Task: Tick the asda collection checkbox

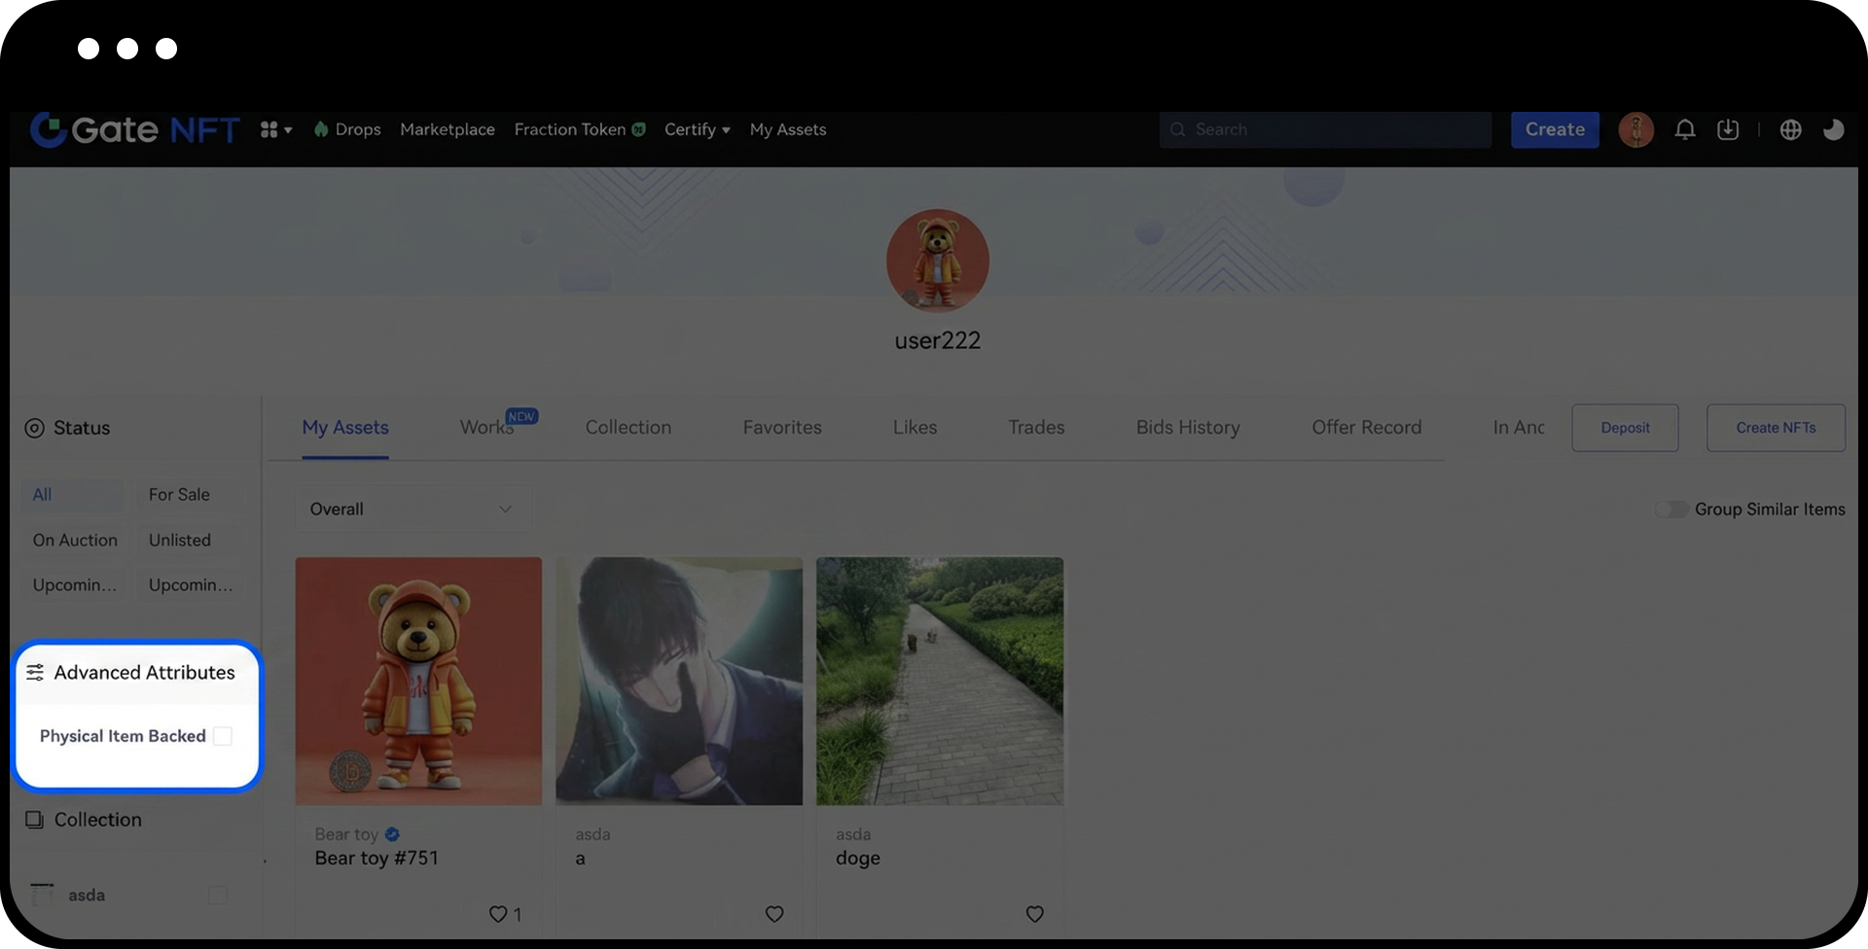Action: (218, 895)
